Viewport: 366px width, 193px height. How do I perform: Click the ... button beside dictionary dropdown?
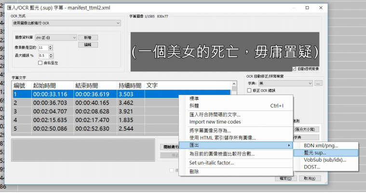coord(318,83)
